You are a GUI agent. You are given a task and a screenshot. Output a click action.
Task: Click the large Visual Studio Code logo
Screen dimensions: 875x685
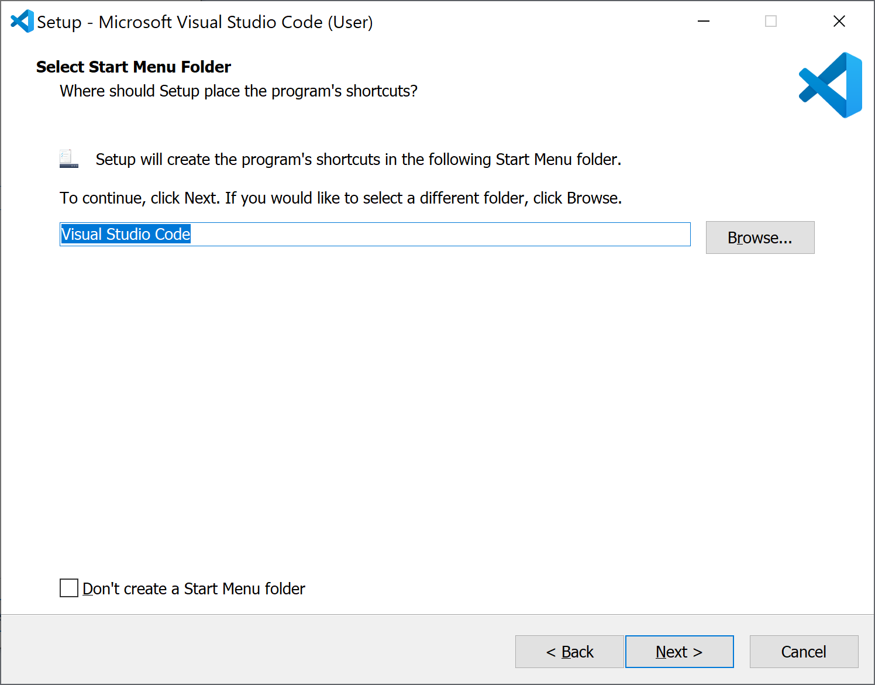831,85
